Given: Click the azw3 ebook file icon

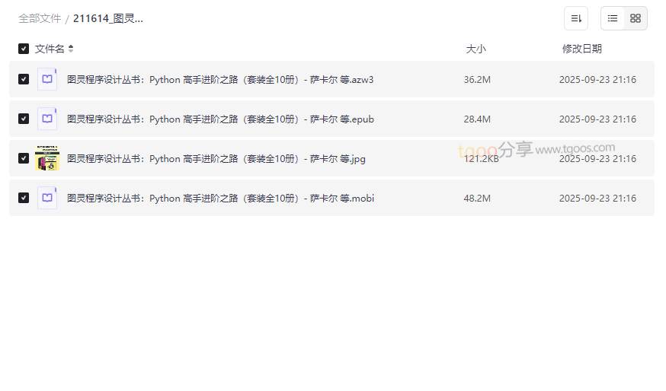Looking at the screenshot, I should click(47, 79).
